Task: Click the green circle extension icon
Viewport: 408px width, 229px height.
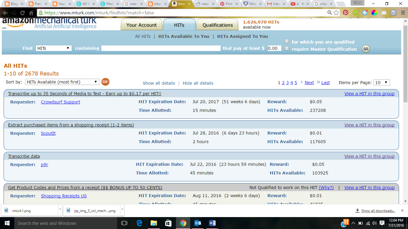Action: pyautogui.click(x=355, y=13)
